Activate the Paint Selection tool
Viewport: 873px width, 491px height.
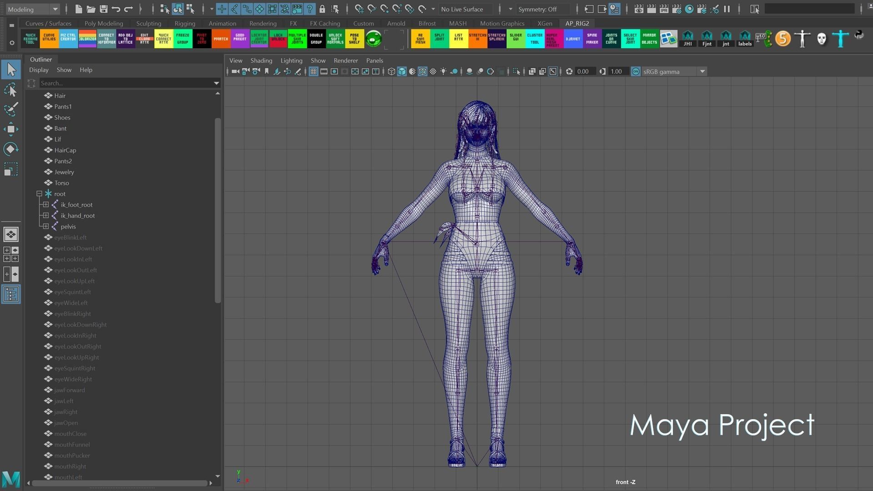coord(11,109)
